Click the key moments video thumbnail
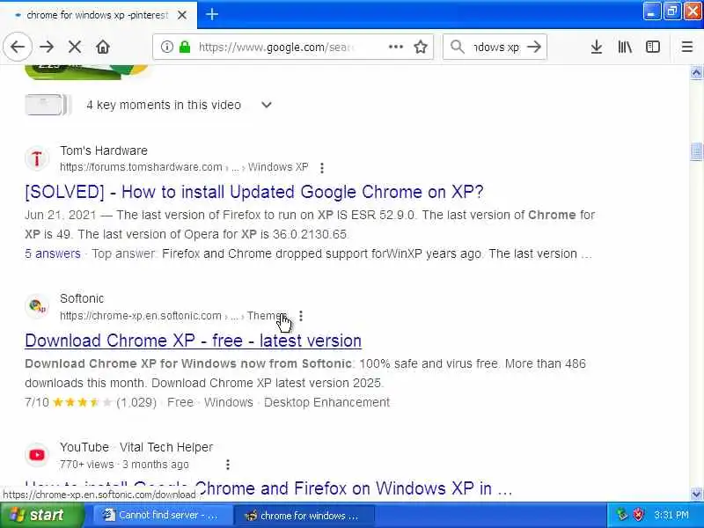Screen dimensions: 704x528 pos(48,105)
